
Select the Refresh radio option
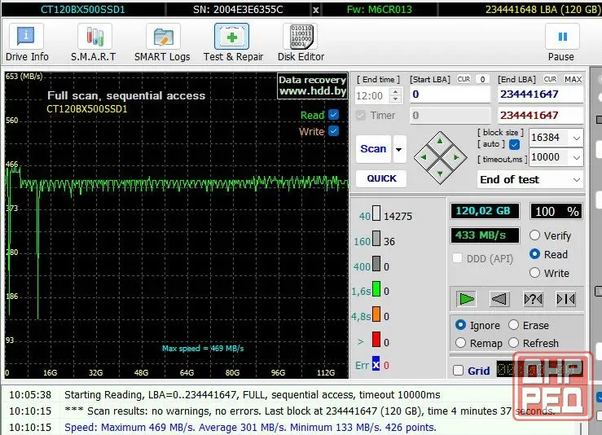point(513,342)
